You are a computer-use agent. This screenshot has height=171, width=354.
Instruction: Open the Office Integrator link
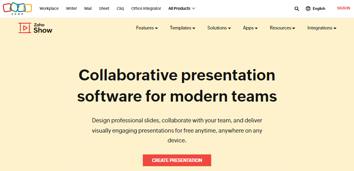click(146, 9)
